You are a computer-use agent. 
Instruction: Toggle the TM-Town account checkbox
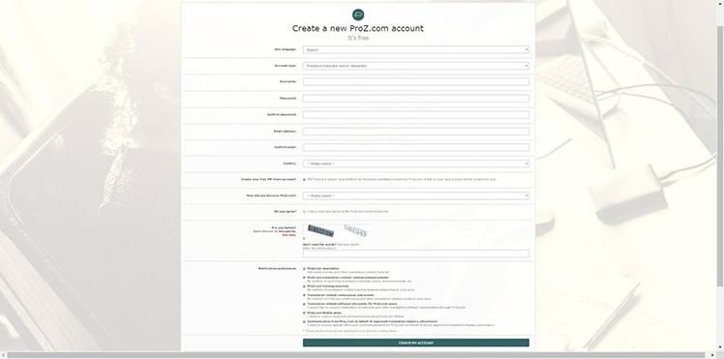click(304, 180)
